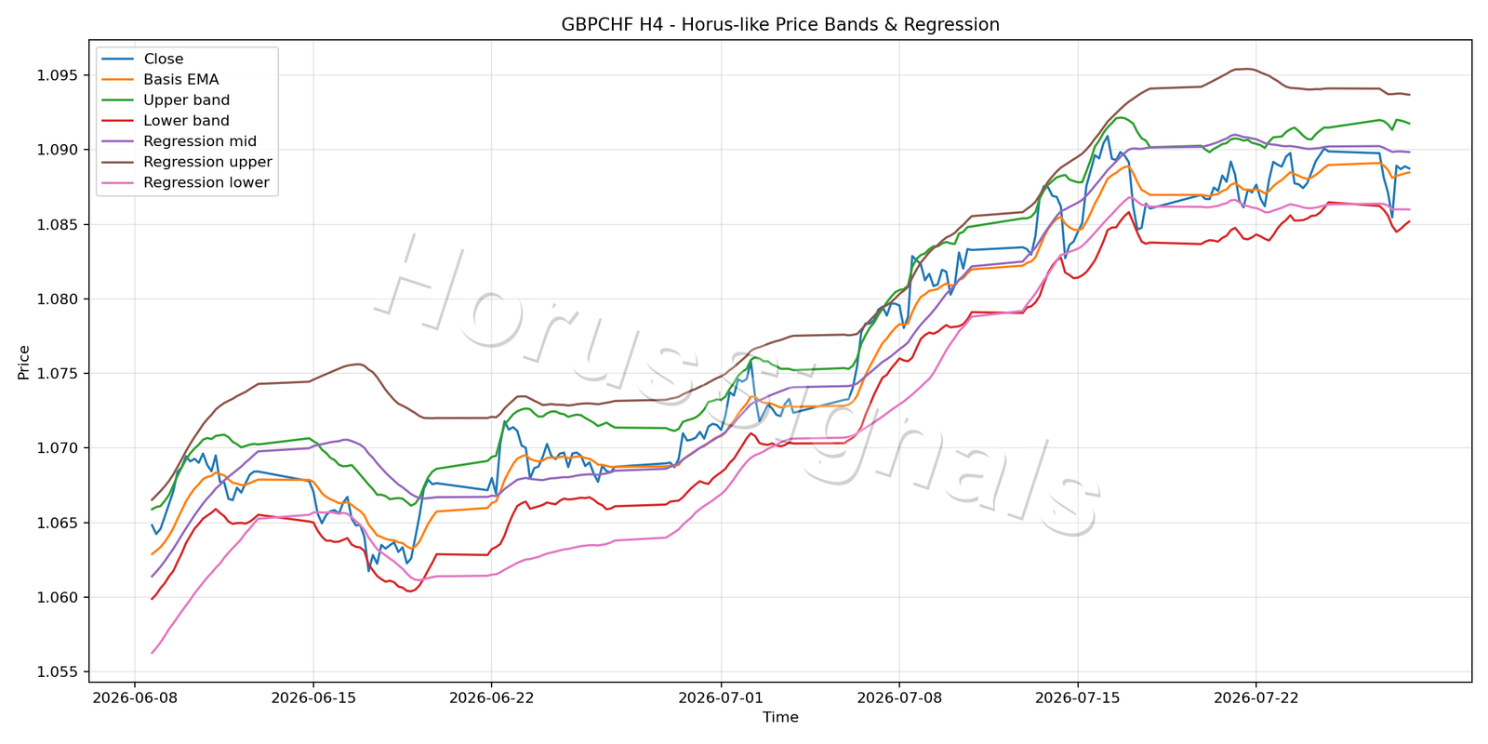Click the 2026-07-08 date tick label
Viewport: 1488px width, 744px height.
point(899,697)
